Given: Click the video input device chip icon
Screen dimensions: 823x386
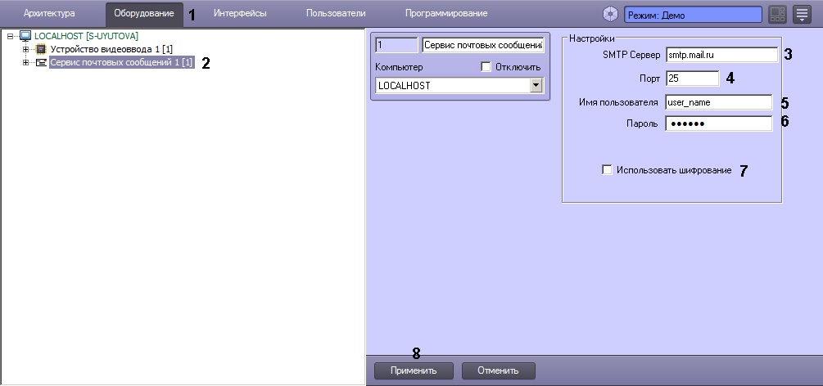Looking at the screenshot, I should click(x=41, y=50).
